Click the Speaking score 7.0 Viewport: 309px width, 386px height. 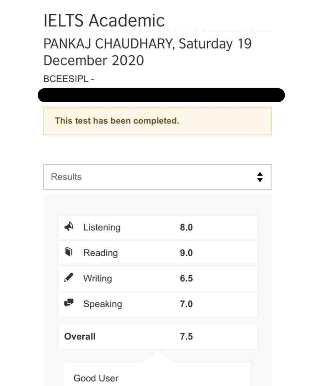click(x=186, y=304)
